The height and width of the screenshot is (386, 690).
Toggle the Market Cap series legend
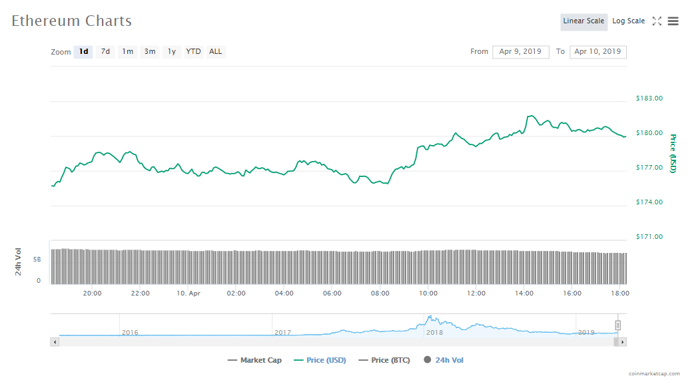point(254,360)
